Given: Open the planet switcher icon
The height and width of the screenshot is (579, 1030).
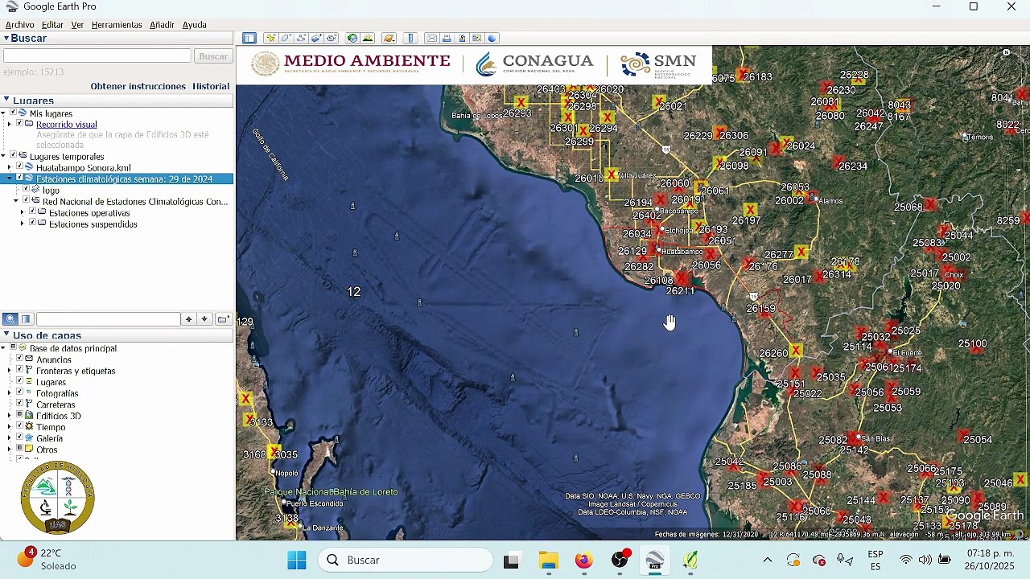Looking at the screenshot, I should (x=389, y=38).
